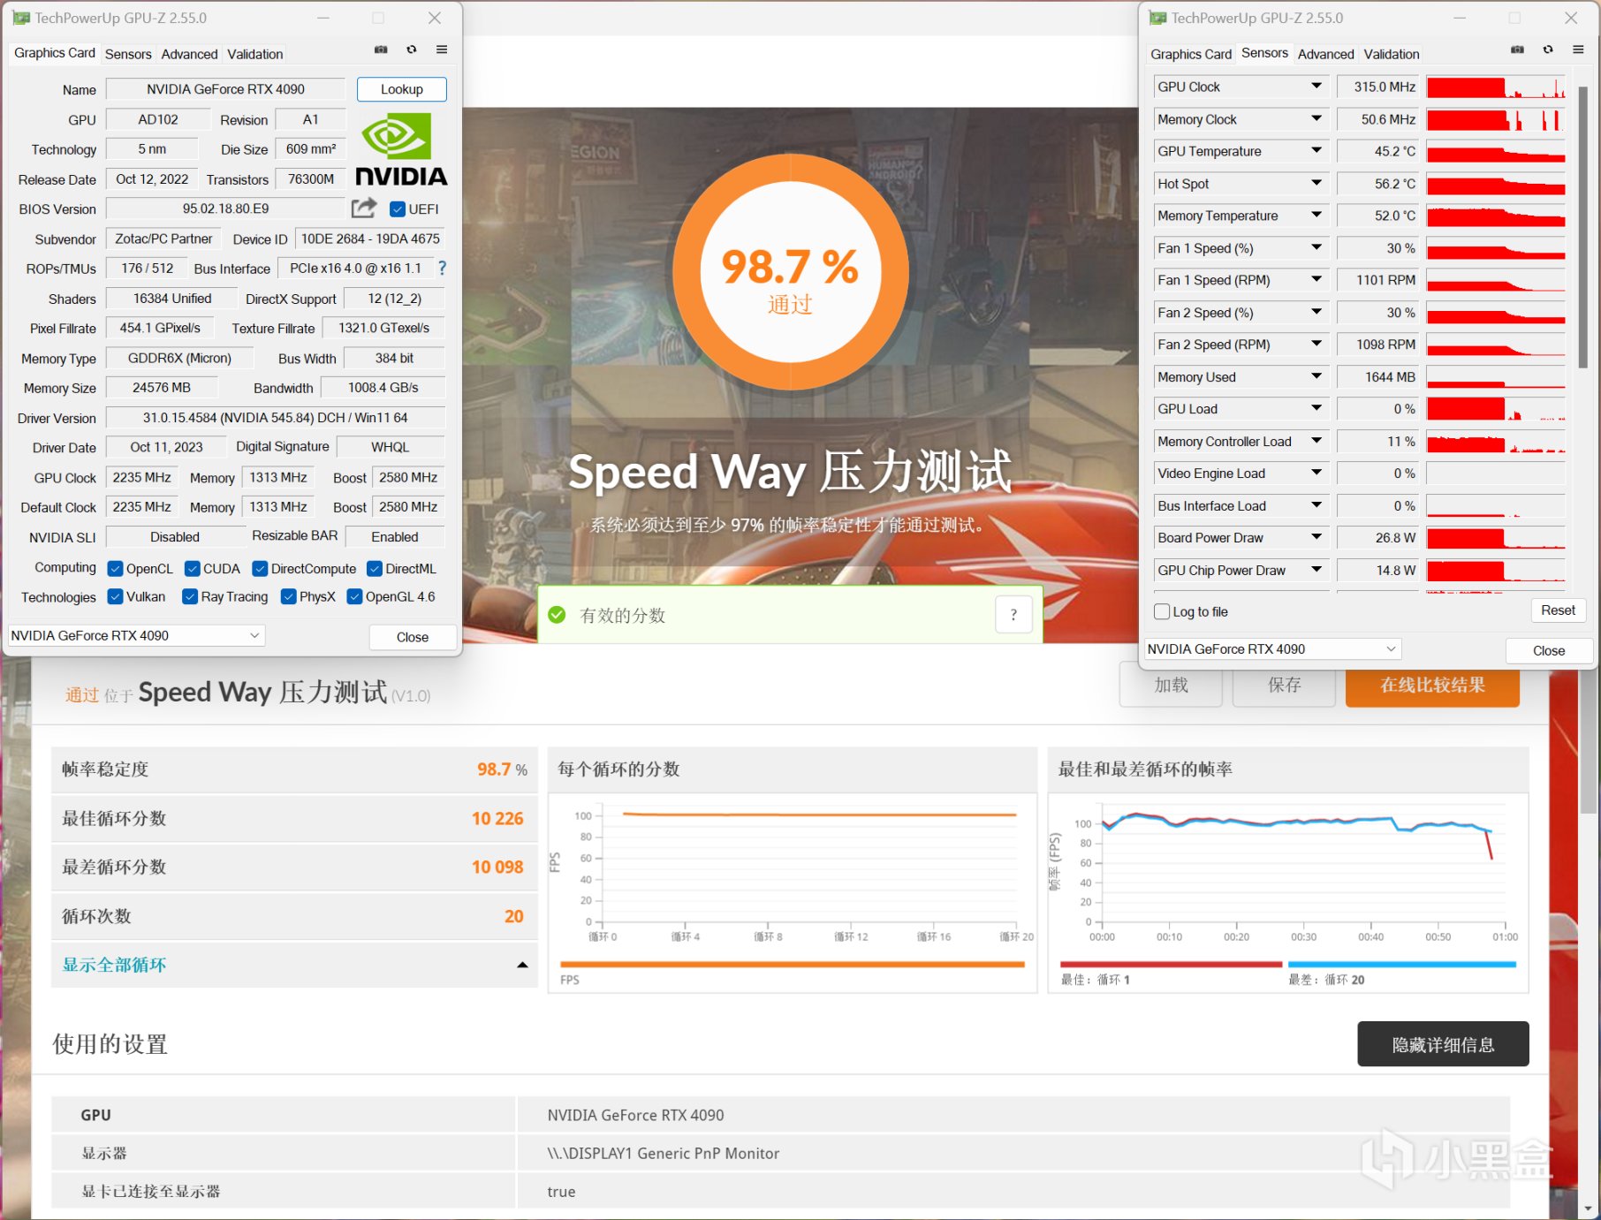This screenshot has width=1601, height=1220.
Task: Switch to Advanced tab in right GPU-Z window
Action: pyautogui.click(x=1325, y=54)
